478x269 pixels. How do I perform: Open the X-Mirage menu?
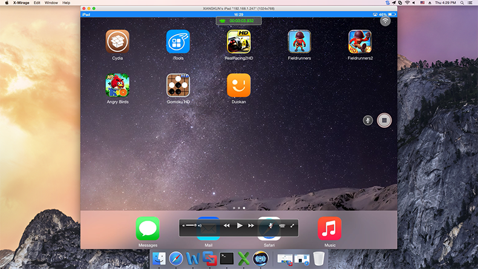point(21,3)
